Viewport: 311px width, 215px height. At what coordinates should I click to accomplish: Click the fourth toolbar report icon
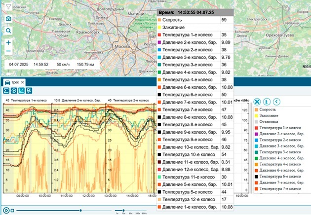coord(29,91)
